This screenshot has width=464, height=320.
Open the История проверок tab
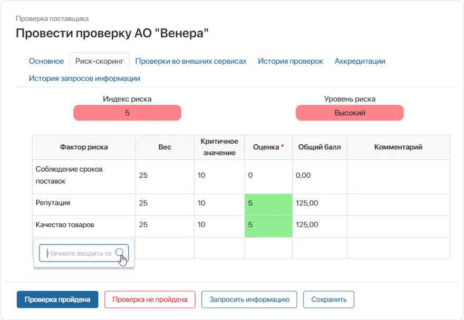point(290,61)
